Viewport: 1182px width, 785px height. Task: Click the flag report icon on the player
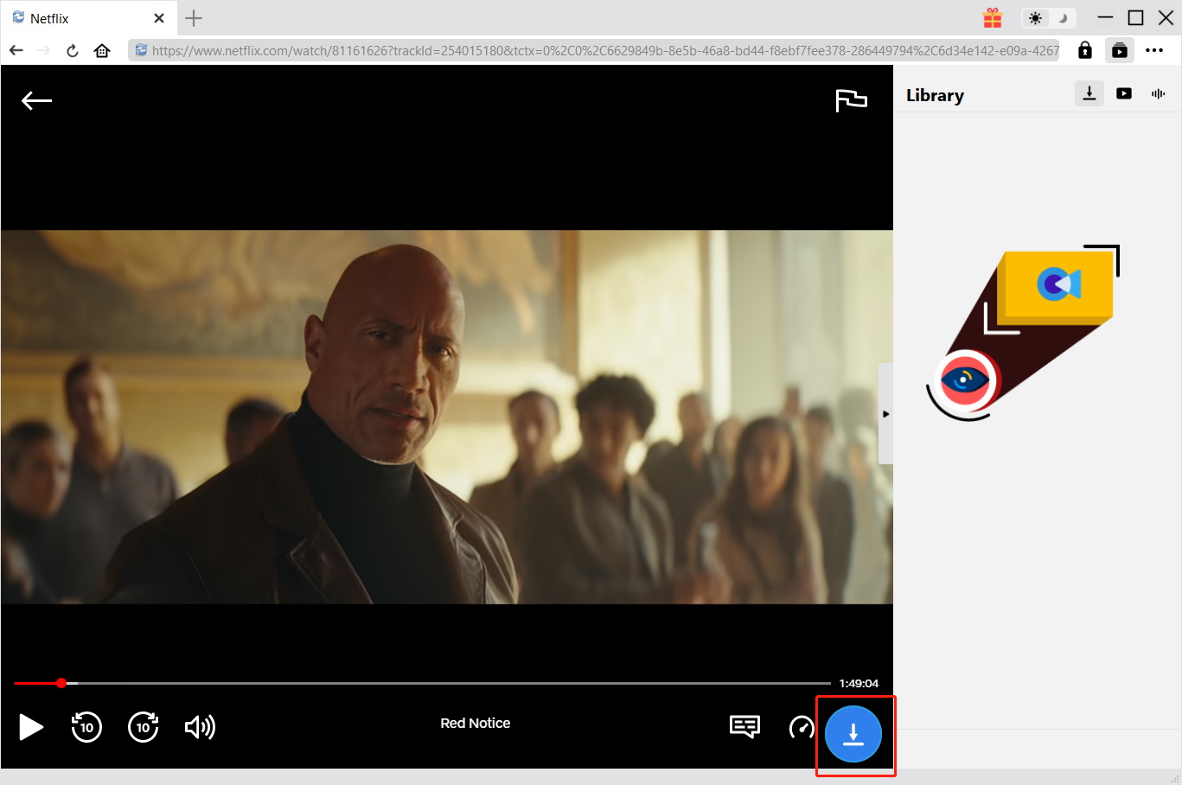[852, 100]
